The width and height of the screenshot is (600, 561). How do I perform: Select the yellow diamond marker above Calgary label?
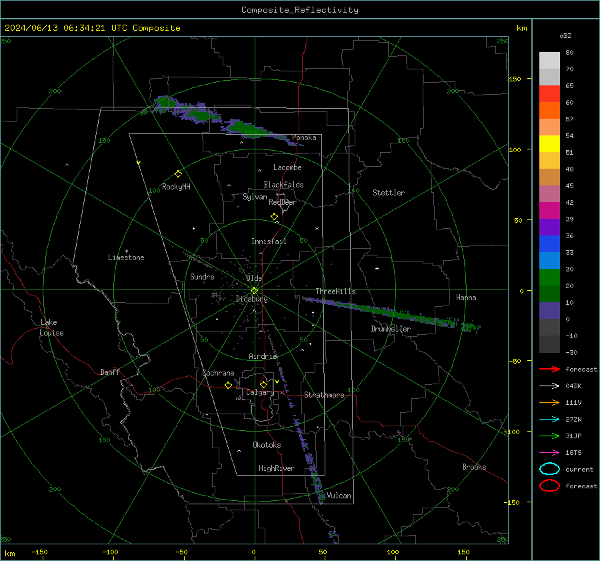[x=263, y=384]
